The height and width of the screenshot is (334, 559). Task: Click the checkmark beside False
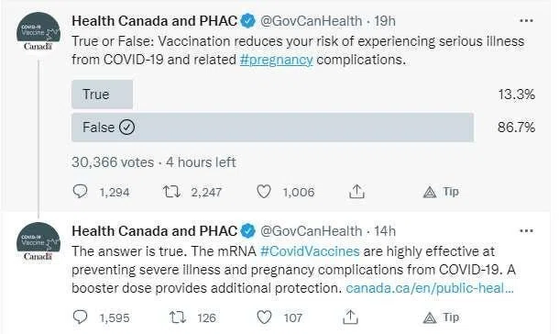tap(126, 127)
